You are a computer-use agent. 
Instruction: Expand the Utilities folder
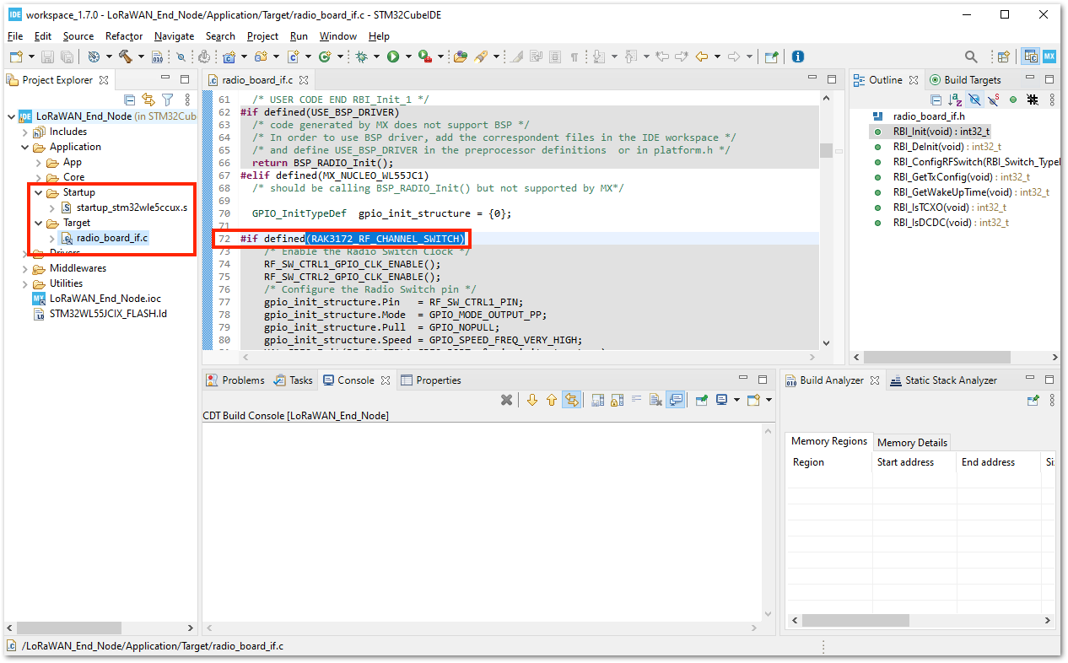(24, 283)
